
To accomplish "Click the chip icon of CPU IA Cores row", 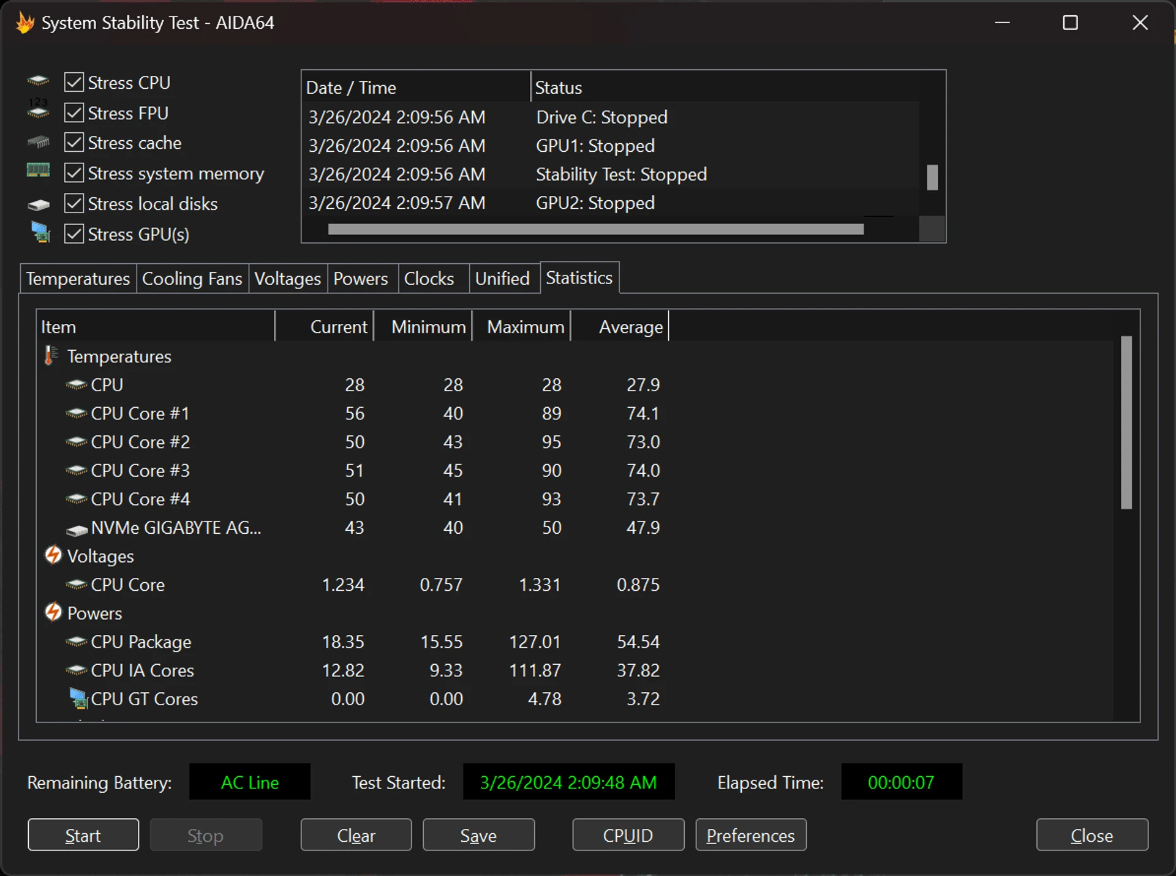I will click(76, 670).
